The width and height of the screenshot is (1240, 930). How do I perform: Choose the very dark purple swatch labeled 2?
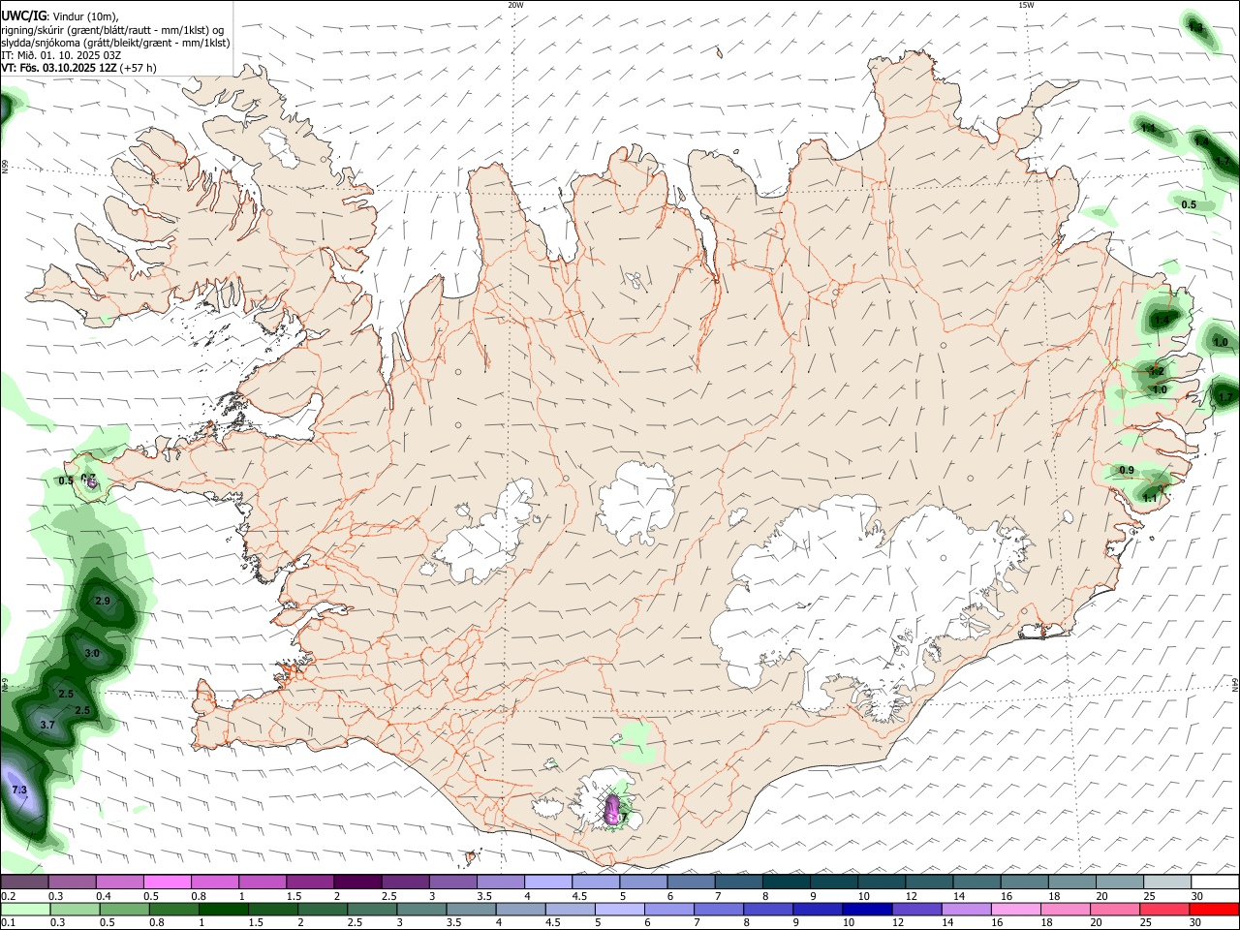pos(357,882)
